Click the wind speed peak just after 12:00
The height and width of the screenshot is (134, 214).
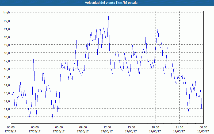pyautogui.click(x=109, y=16)
